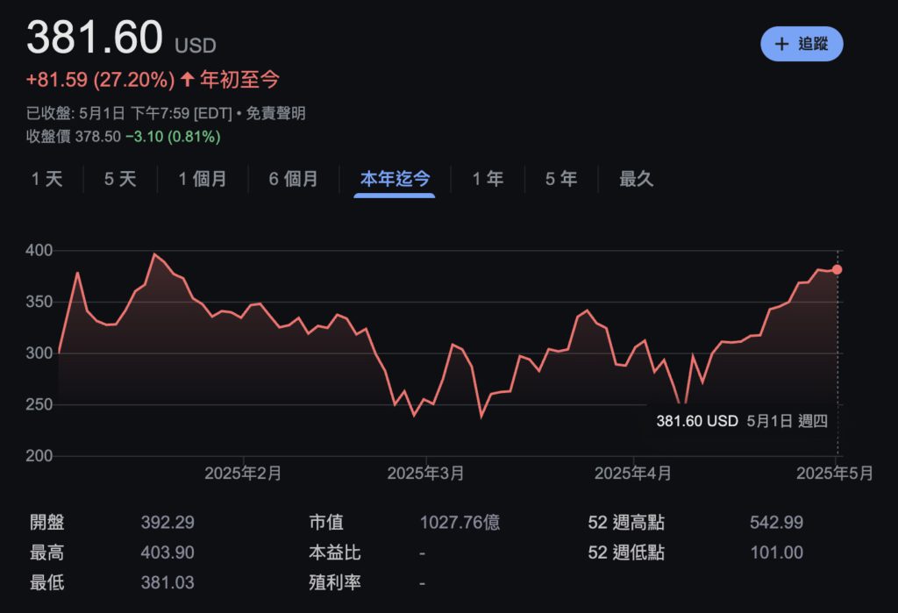Show the 1 個月 chart view
The width and height of the screenshot is (898, 613).
(x=203, y=179)
